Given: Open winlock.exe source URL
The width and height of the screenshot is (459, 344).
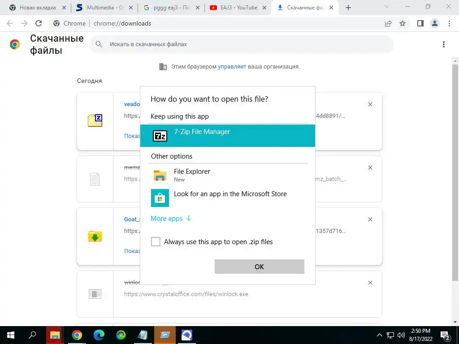Looking at the screenshot, I should pos(186,294).
